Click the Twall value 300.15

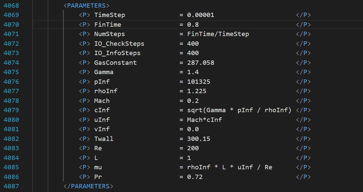(x=199, y=139)
